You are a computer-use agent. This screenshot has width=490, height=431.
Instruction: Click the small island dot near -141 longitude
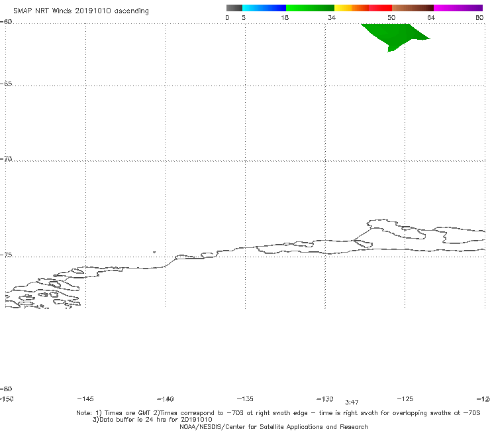coord(154,252)
